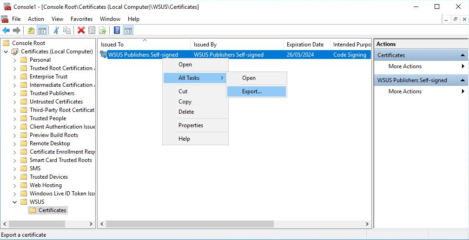Image resolution: width=469 pixels, height=240 pixels.
Task: Click the Trusted Publishers folder icon
Action: click(24, 93)
